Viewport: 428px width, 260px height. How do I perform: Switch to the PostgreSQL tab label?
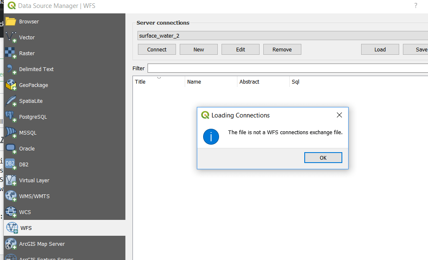click(33, 117)
